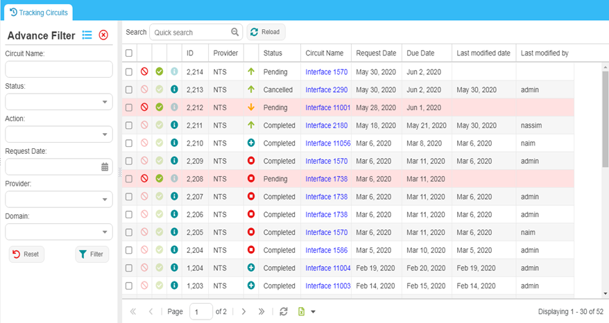Viewport: 609px width, 323px height.
Task: Click the red cancel icon on row 2,214
Action: [144, 71]
